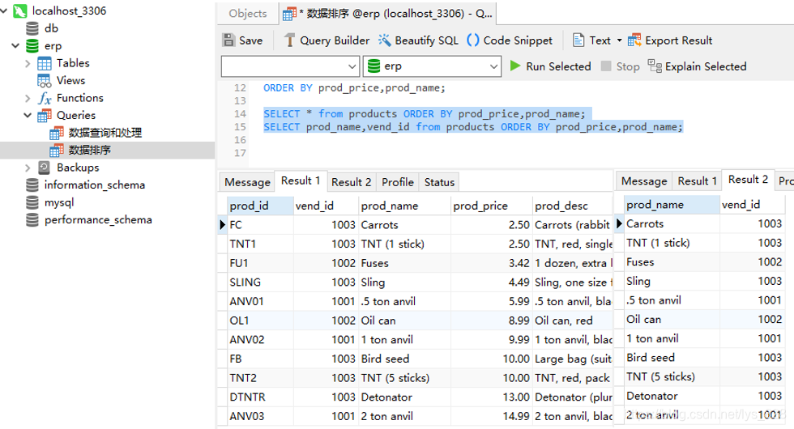Open the Profile tab
Image resolution: width=794 pixels, height=429 pixels.
(x=398, y=182)
